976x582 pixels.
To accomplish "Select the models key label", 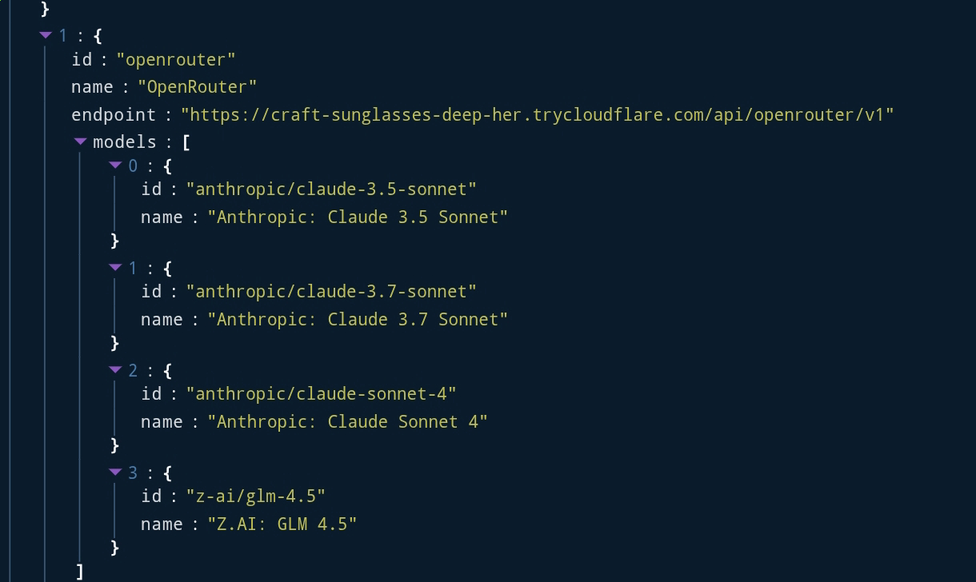I will [x=124, y=142].
